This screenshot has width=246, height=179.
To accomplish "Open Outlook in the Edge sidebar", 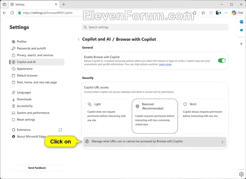I will [x=241, y=22].
